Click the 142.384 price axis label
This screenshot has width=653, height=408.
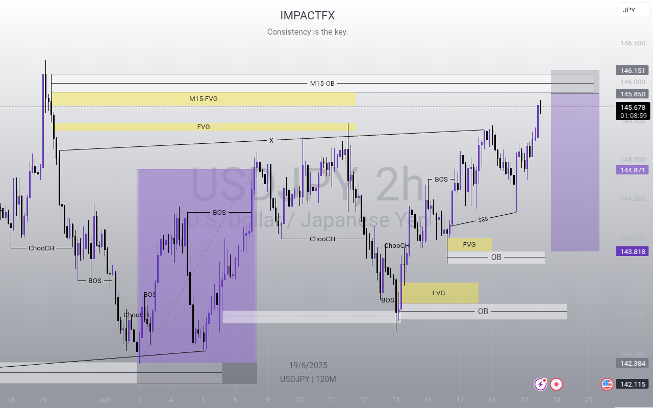click(x=632, y=363)
